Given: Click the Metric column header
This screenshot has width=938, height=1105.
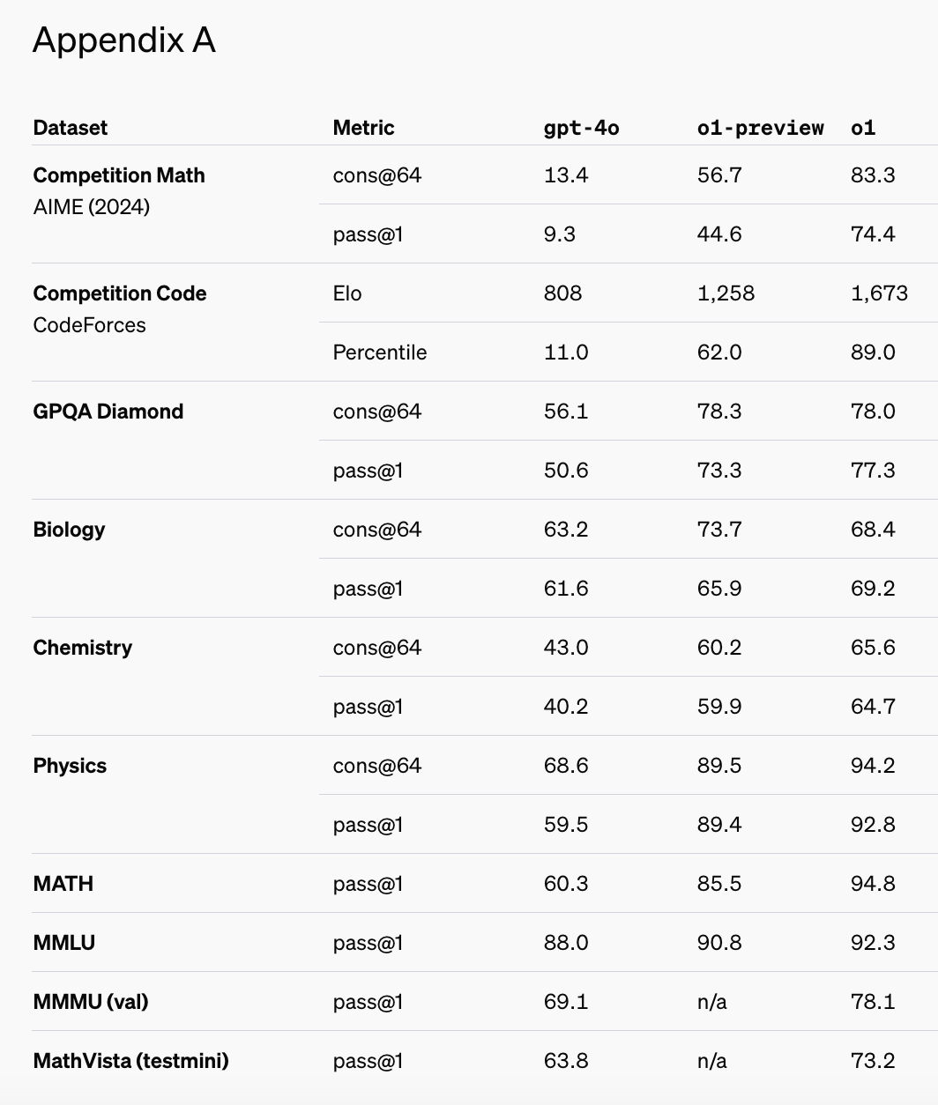Looking at the screenshot, I should 363,128.
